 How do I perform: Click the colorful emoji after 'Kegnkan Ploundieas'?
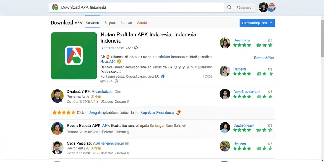[178, 113]
